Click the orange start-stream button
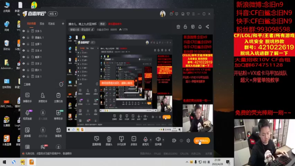The width and height of the screenshot is (295, 166). click(202, 141)
